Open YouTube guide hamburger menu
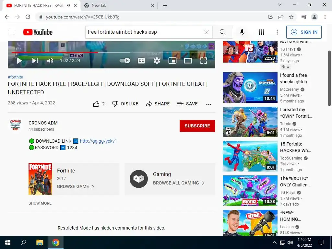332x249 pixels. (x=12, y=32)
